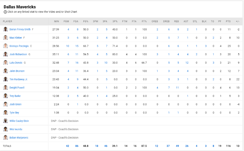View Luka Doncic field goal attempts 16
This screenshot has height=151, width=244.
[x=77, y=63]
